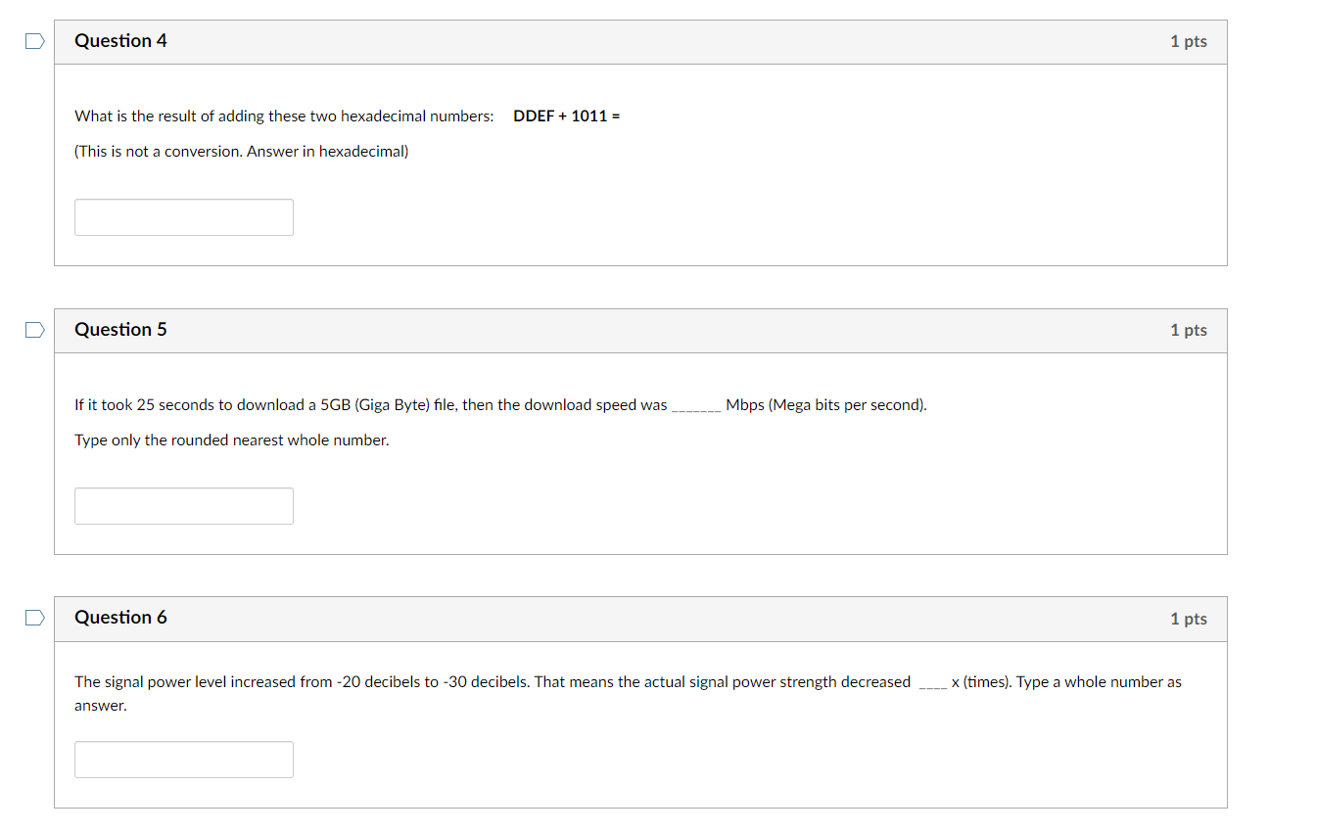Image resolution: width=1317 pixels, height=833 pixels.
Task: Select the Question 5 heading
Action: (120, 330)
